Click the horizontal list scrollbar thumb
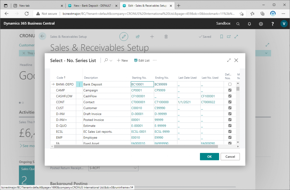Image resolution: width=290 pixels, height=190 pixels. (136, 147)
